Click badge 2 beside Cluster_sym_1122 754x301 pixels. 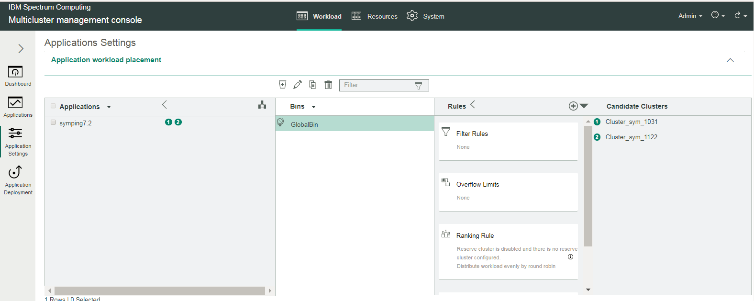[597, 137]
